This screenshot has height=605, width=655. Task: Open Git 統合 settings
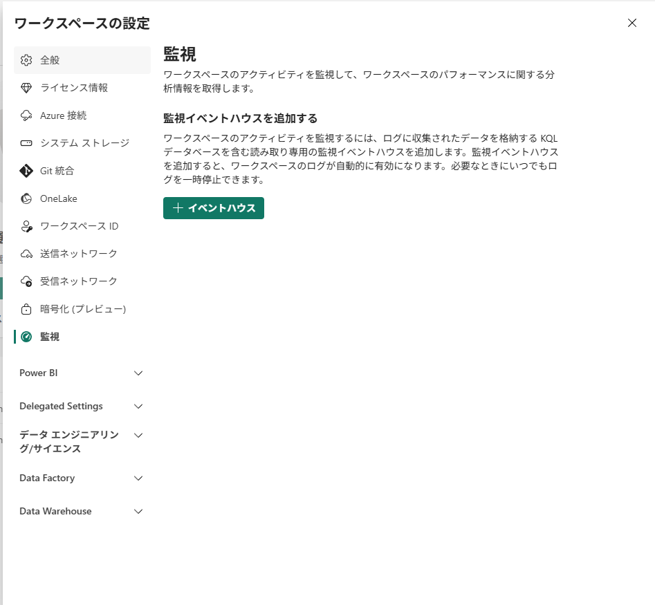coord(82,171)
